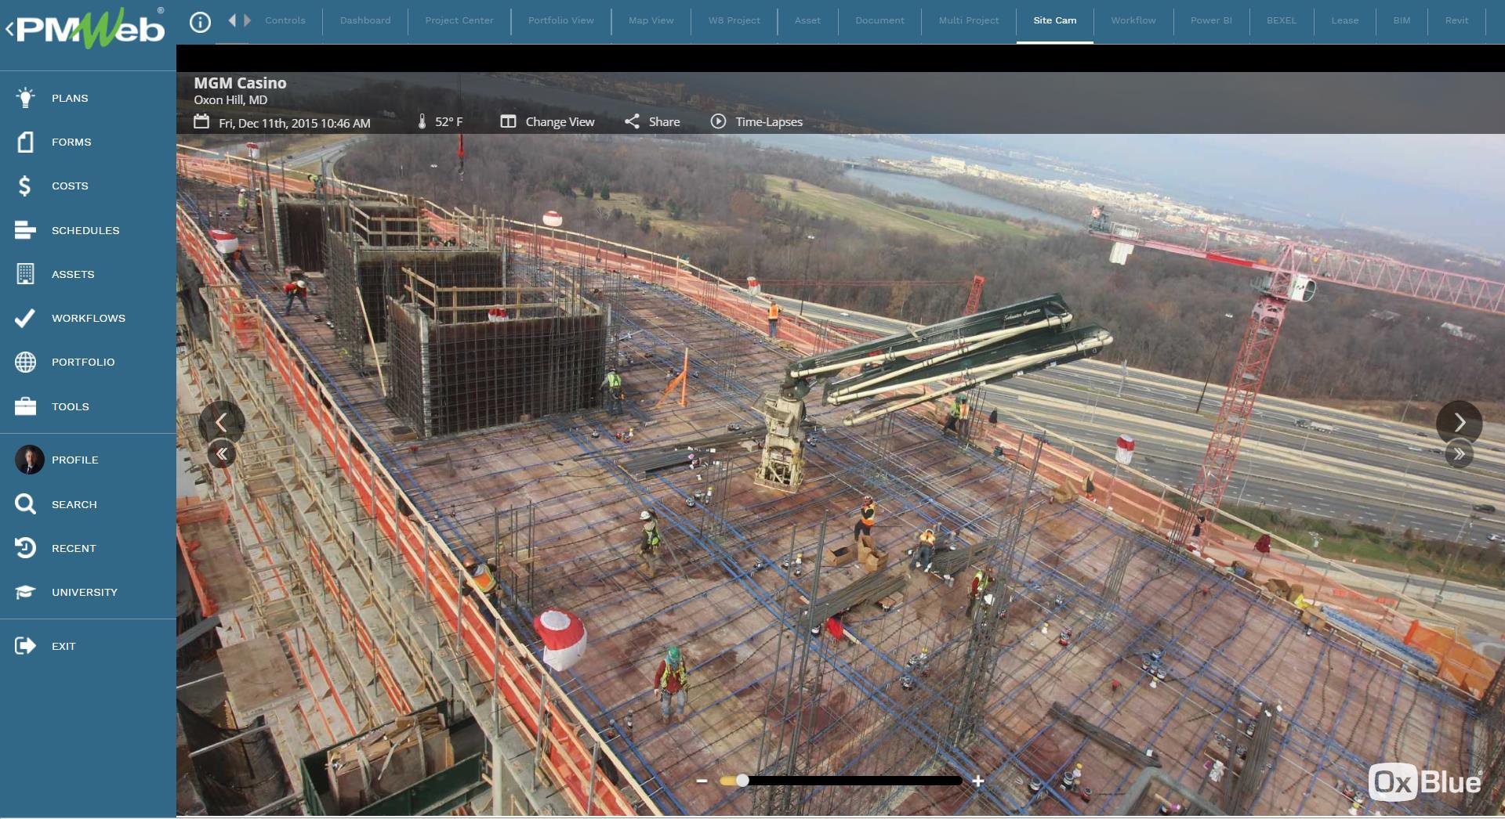
Task: Jump back with double left chevron
Action: (222, 454)
